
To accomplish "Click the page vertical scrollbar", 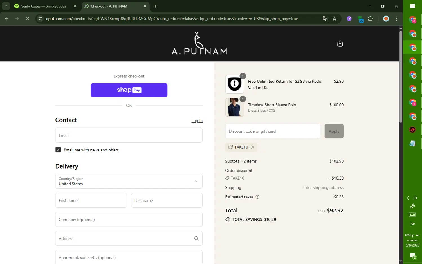I will pos(401,77).
